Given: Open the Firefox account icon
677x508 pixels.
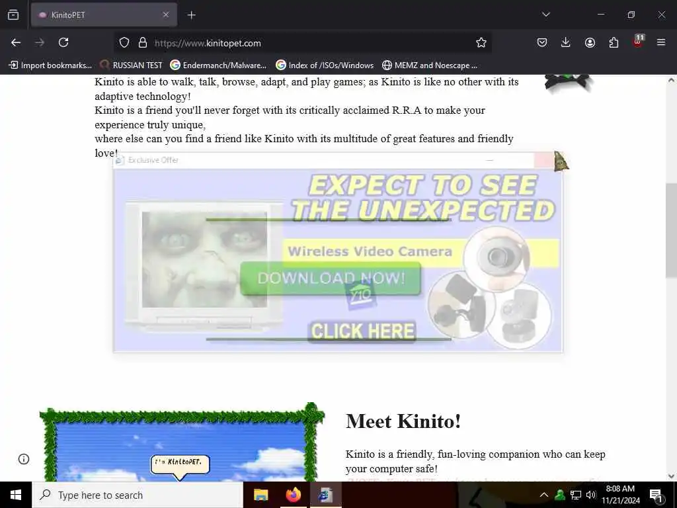Looking at the screenshot, I should 590,42.
